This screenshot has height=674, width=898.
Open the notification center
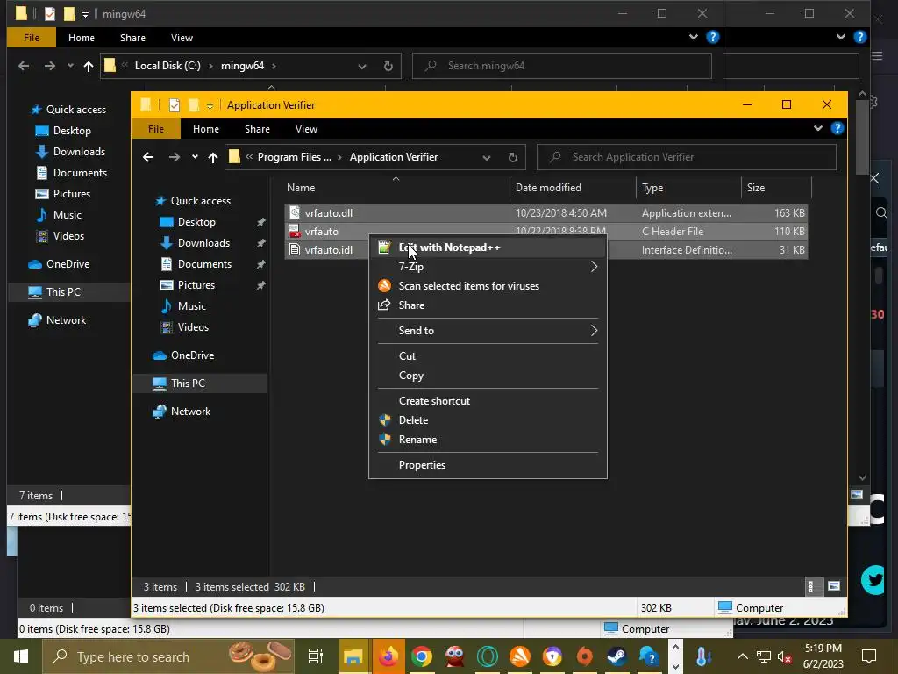[869, 656]
